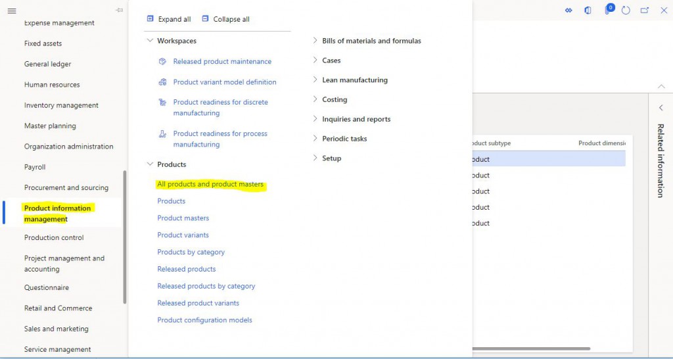This screenshot has width=673, height=359.
Task: Collapse the Workspaces section
Action: pos(151,41)
